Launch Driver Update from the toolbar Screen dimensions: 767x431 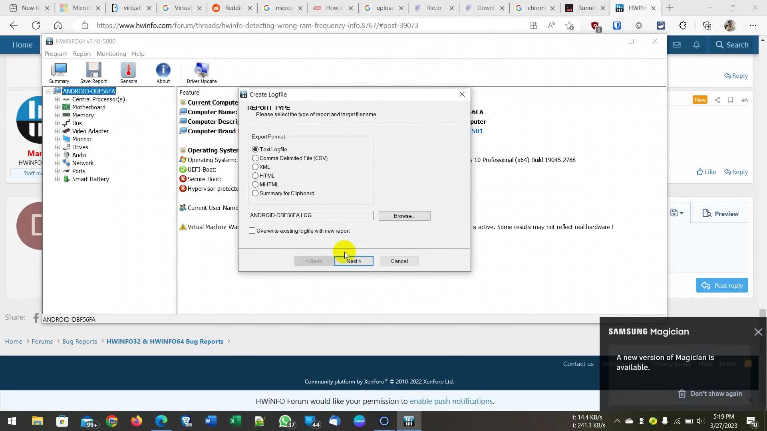coord(201,73)
